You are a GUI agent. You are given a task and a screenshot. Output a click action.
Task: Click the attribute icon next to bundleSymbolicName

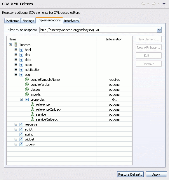tap(27, 79)
